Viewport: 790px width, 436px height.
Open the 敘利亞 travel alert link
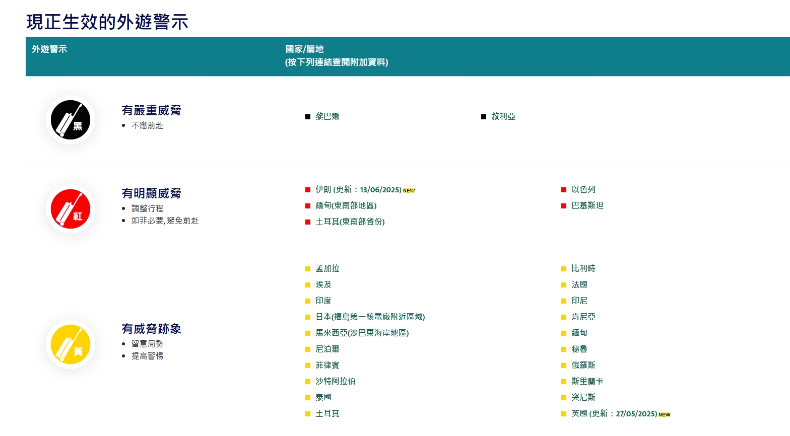[x=503, y=116]
